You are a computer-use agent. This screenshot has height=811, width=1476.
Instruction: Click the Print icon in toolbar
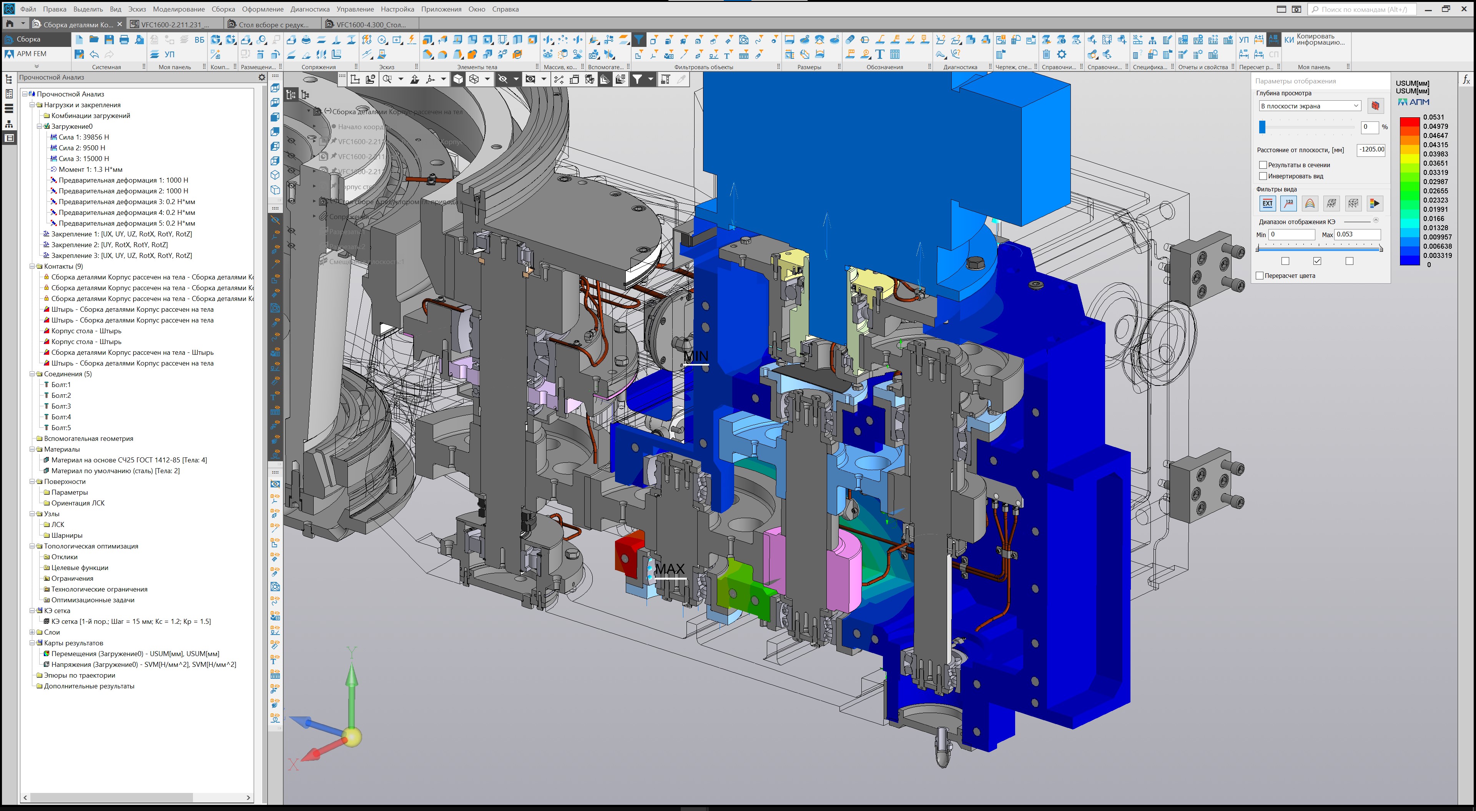(x=124, y=40)
